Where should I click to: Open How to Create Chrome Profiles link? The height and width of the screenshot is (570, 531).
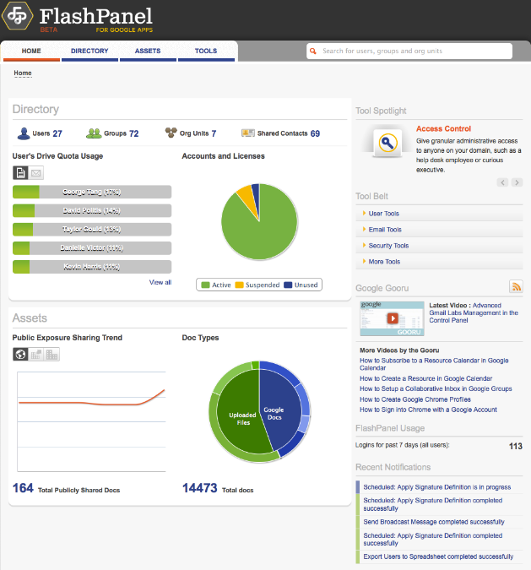[415, 399]
